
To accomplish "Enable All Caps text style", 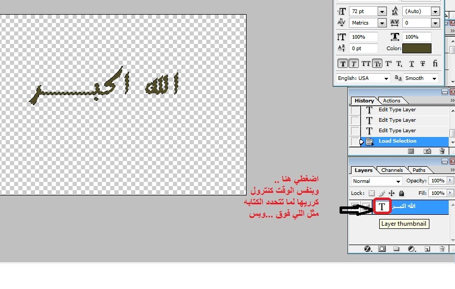I will click(366, 64).
